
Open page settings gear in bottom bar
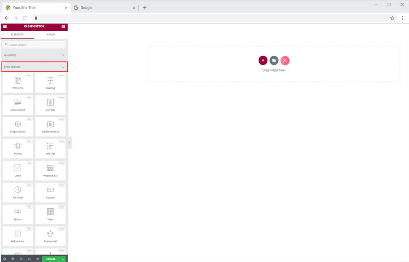(5, 259)
